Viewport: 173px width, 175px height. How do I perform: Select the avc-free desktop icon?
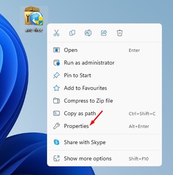34,19
